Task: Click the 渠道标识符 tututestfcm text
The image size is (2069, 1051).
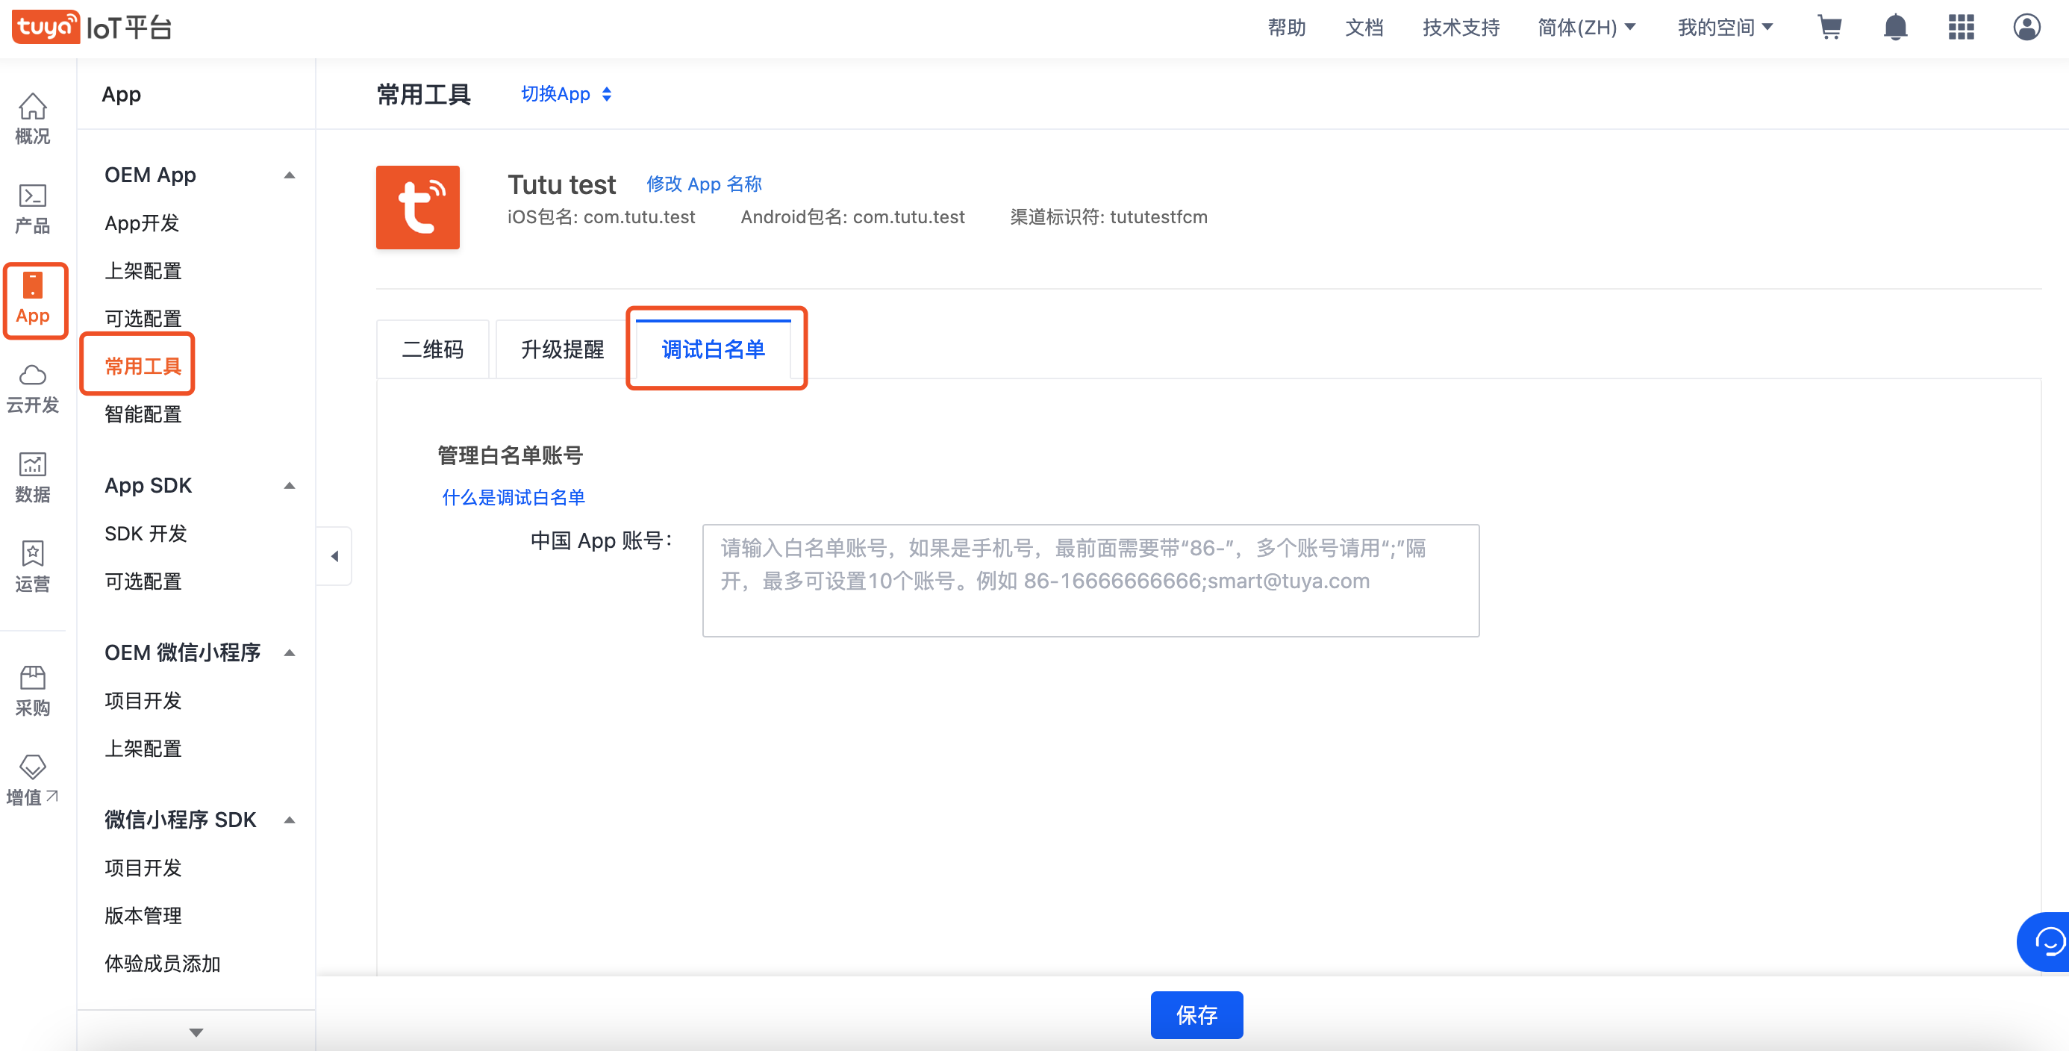Action: pyautogui.click(x=1108, y=217)
